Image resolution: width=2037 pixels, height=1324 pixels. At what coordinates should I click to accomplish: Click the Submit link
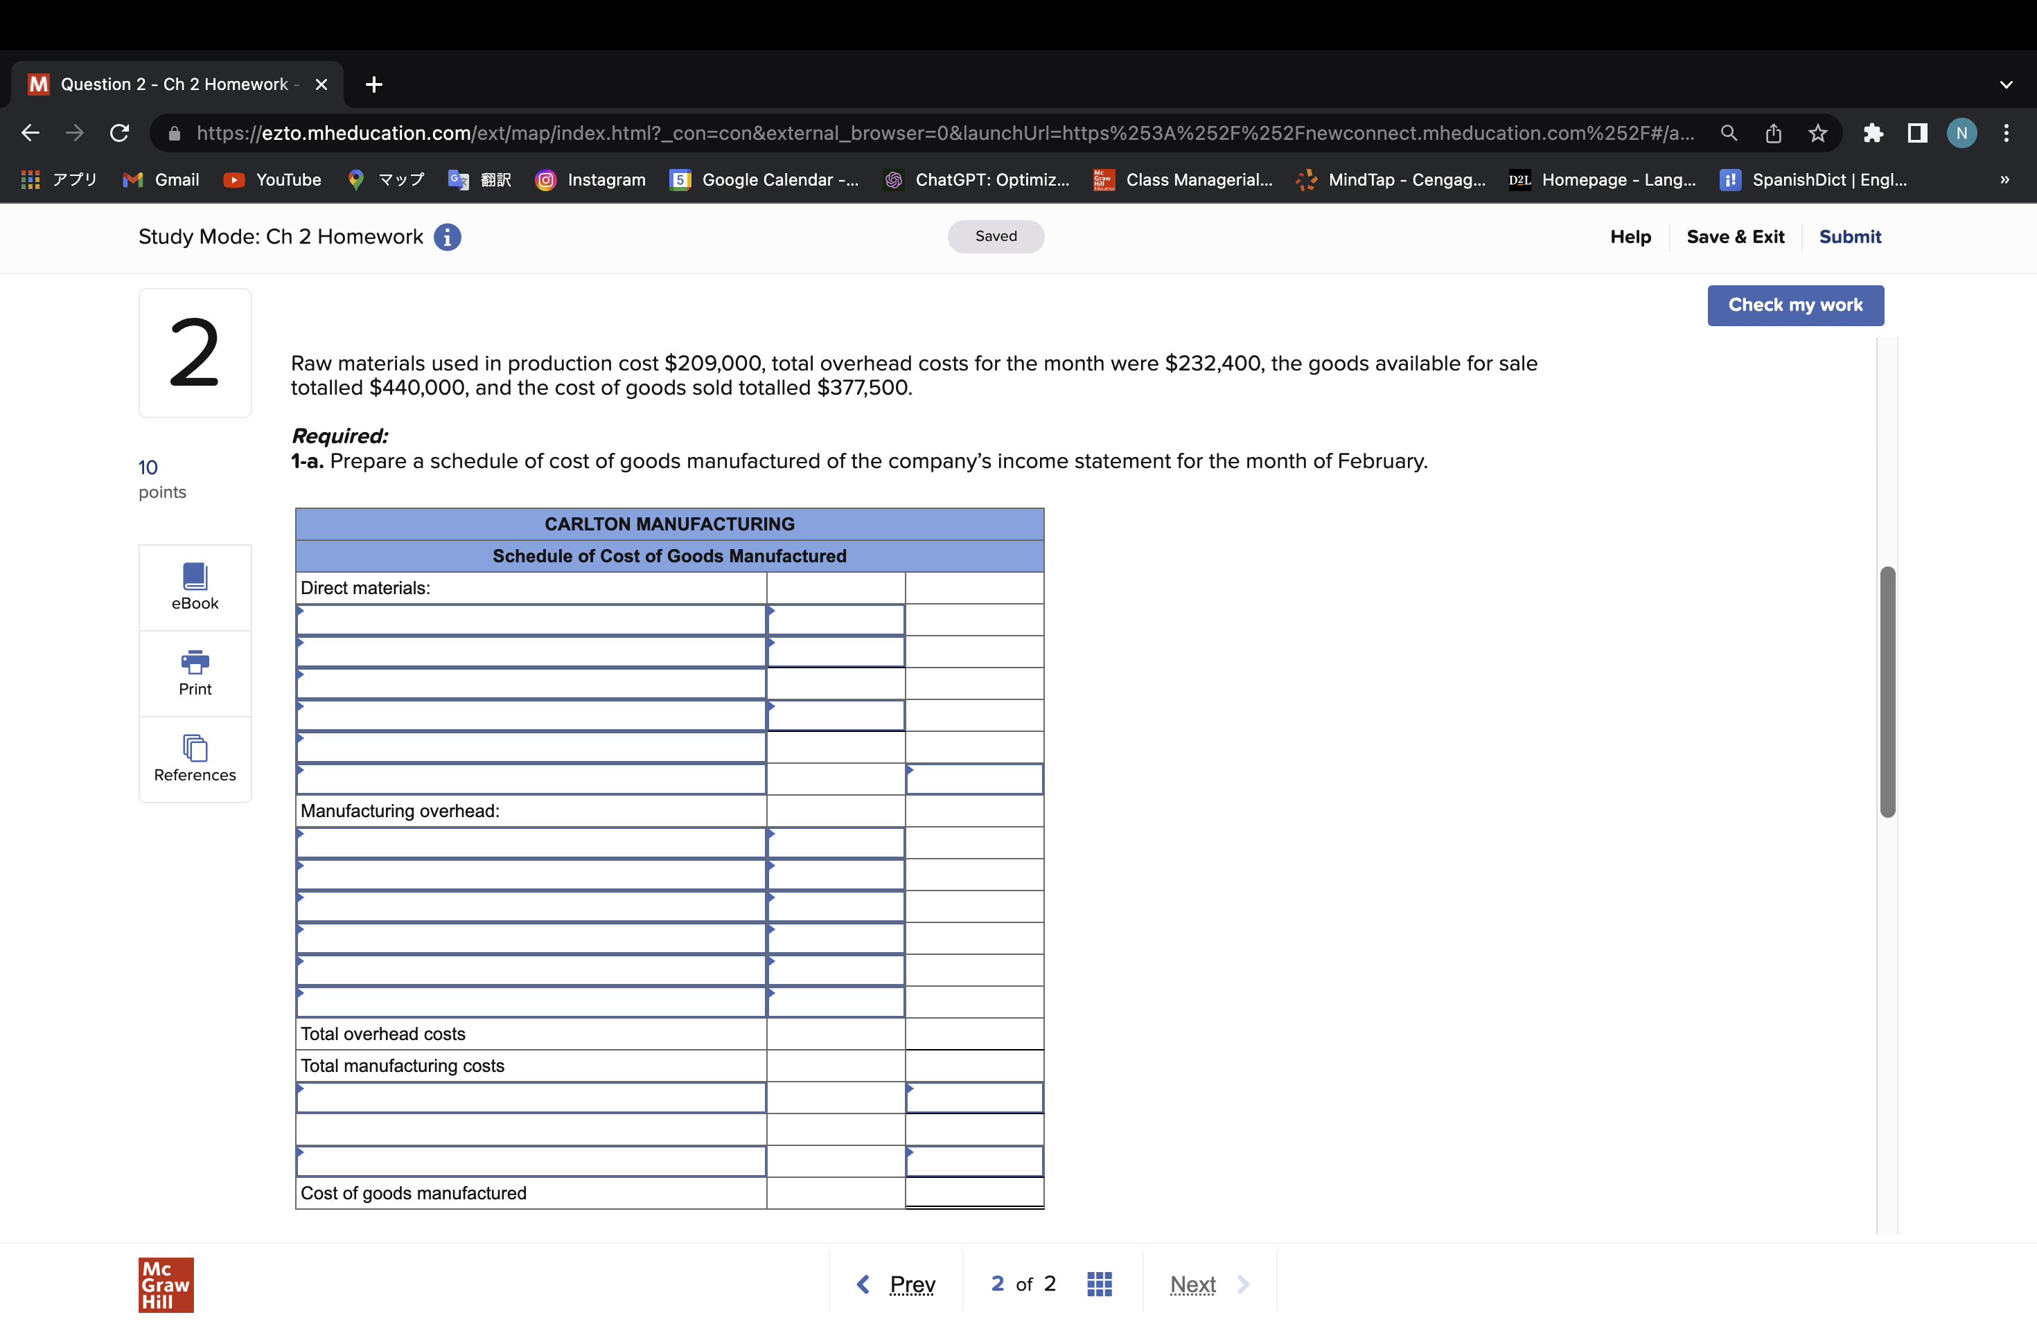point(1849,237)
